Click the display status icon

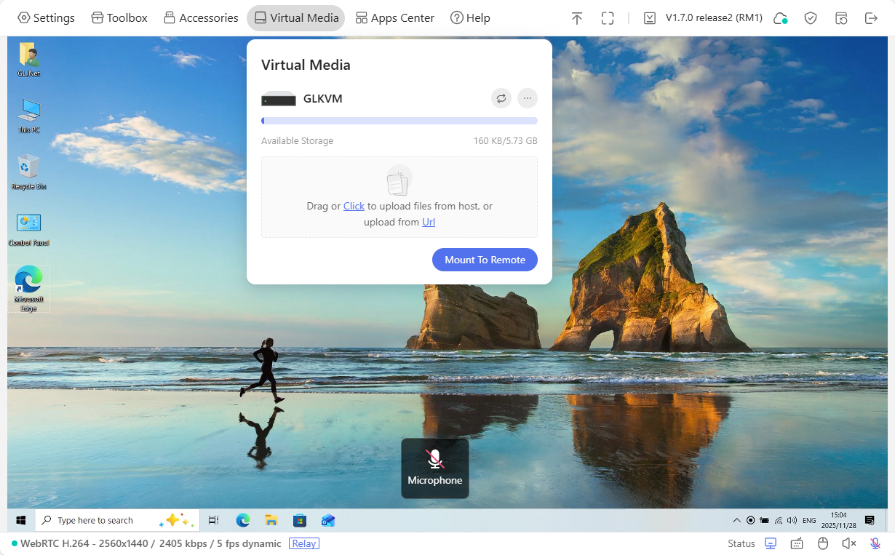771,543
